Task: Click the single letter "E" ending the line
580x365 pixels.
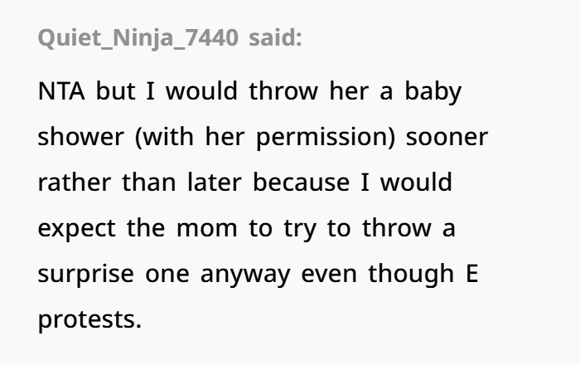Action: tap(472, 273)
